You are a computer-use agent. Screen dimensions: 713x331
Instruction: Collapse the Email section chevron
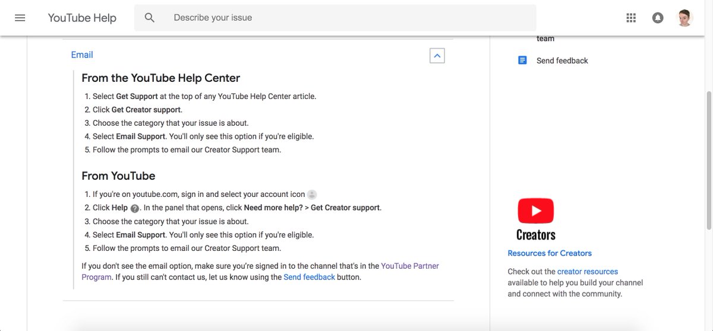tap(437, 55)
